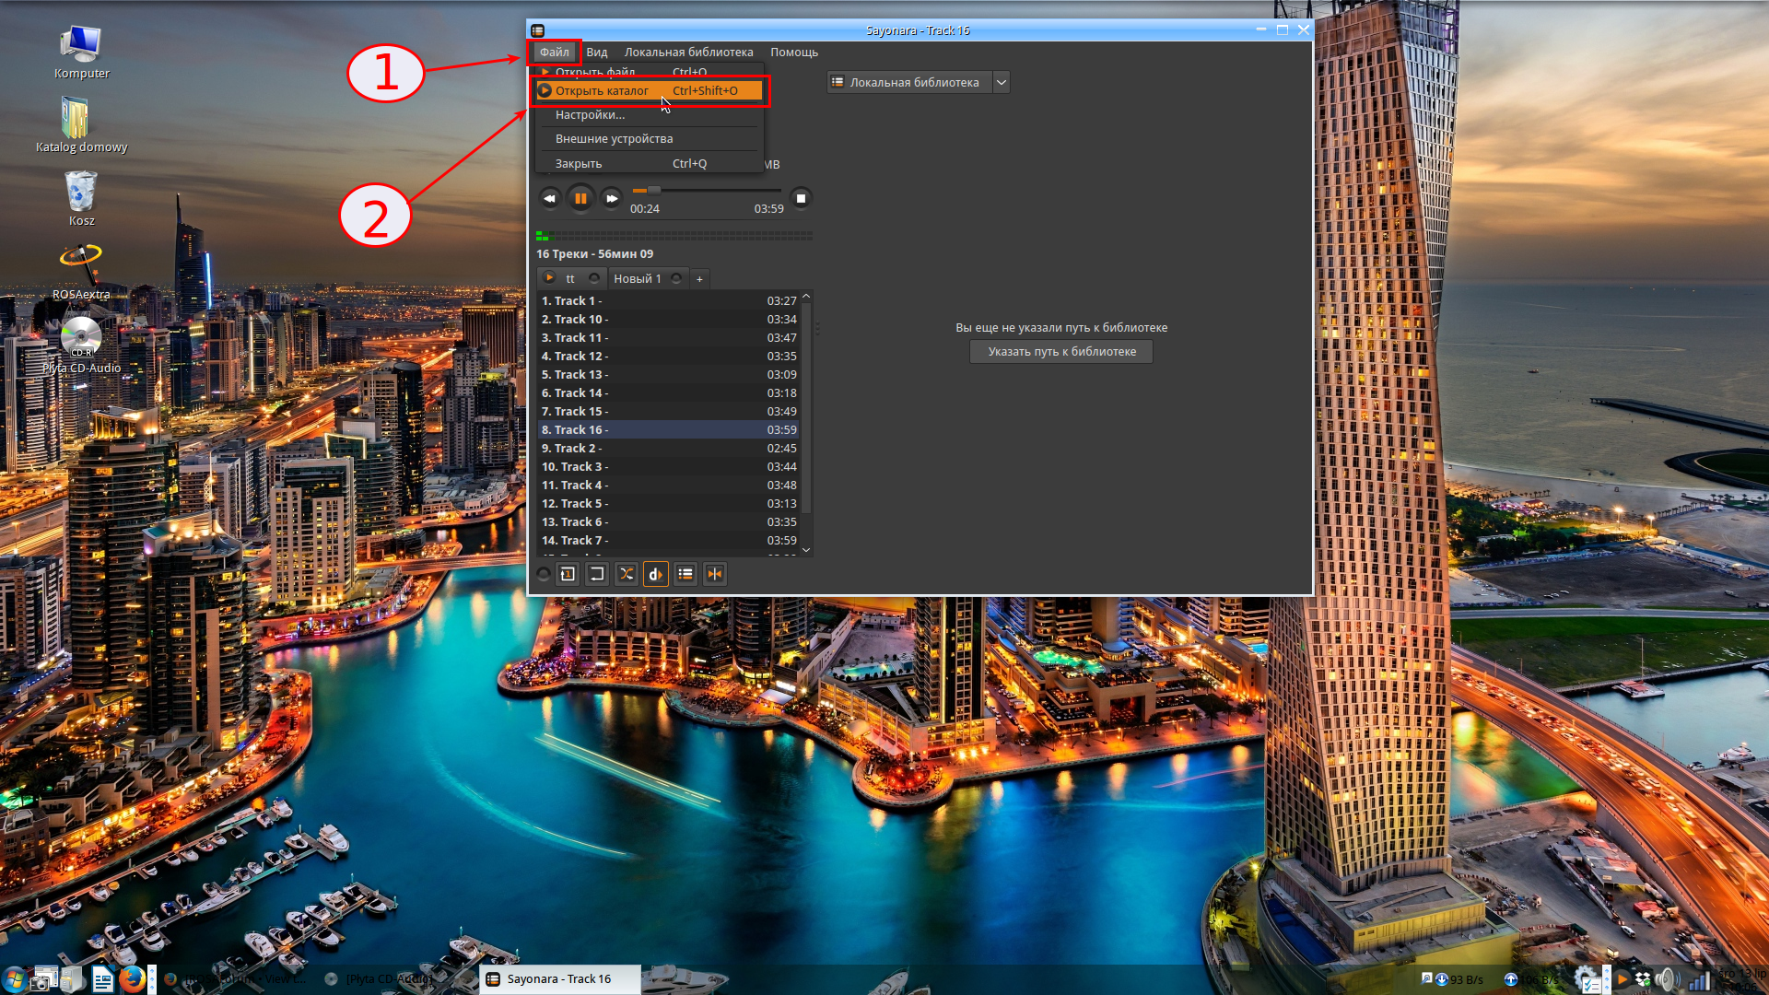Open the Вид menu

[596, 53]
